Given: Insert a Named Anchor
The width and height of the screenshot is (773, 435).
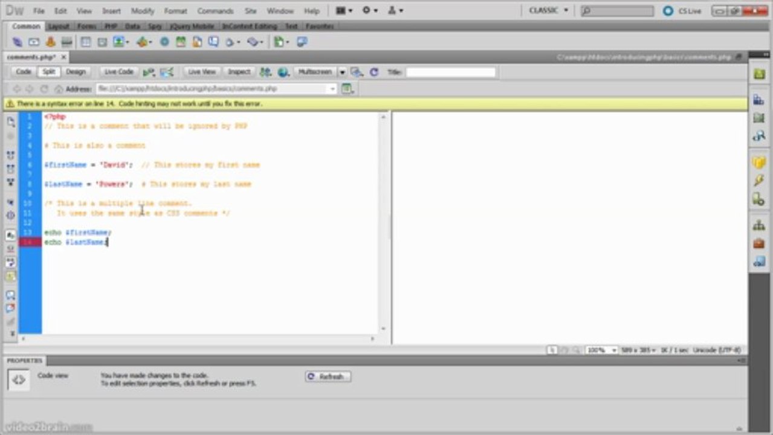Looking at the screenshot, I should pos(51,42).
